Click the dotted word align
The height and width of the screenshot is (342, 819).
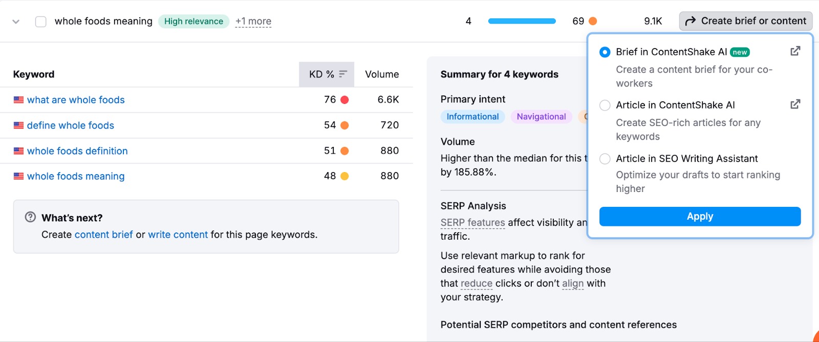point(573,284)
